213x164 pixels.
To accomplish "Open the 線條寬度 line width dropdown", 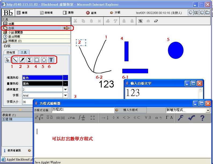I will [x=65, y=89].
